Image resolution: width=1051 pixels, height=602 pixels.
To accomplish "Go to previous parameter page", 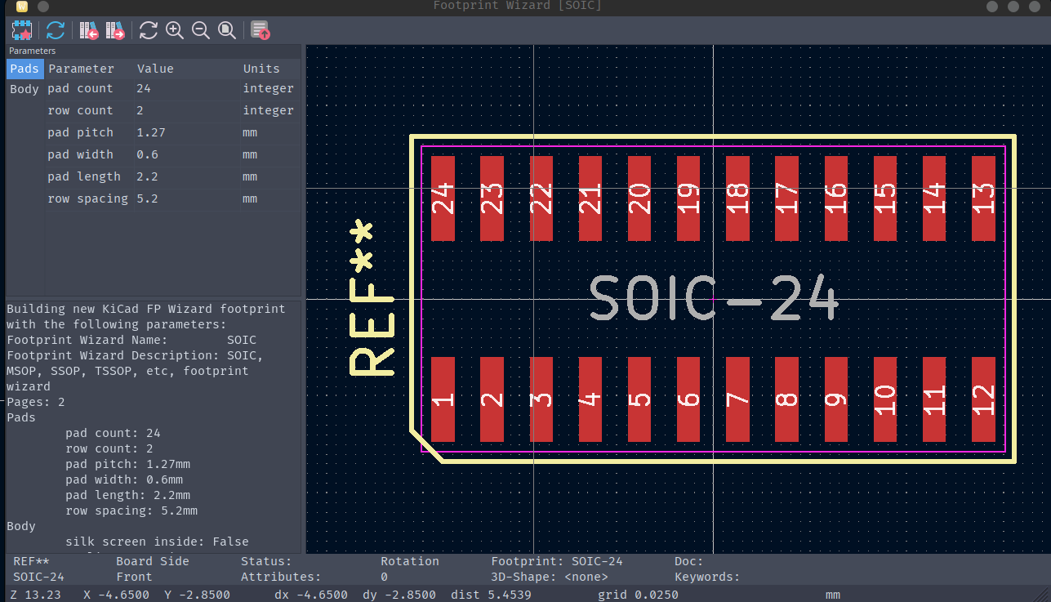I will [x=89, y=31].
